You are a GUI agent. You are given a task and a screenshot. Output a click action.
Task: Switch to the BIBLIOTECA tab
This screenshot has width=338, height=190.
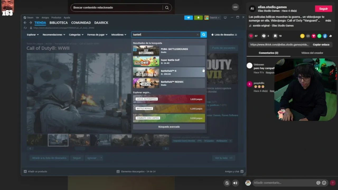click(x=59, y=23)
